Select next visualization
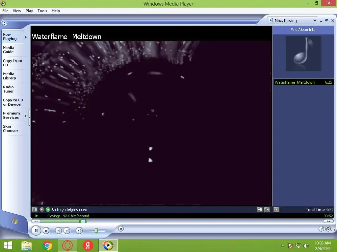Screen dimensions: 337x252 tap(48, 210)
